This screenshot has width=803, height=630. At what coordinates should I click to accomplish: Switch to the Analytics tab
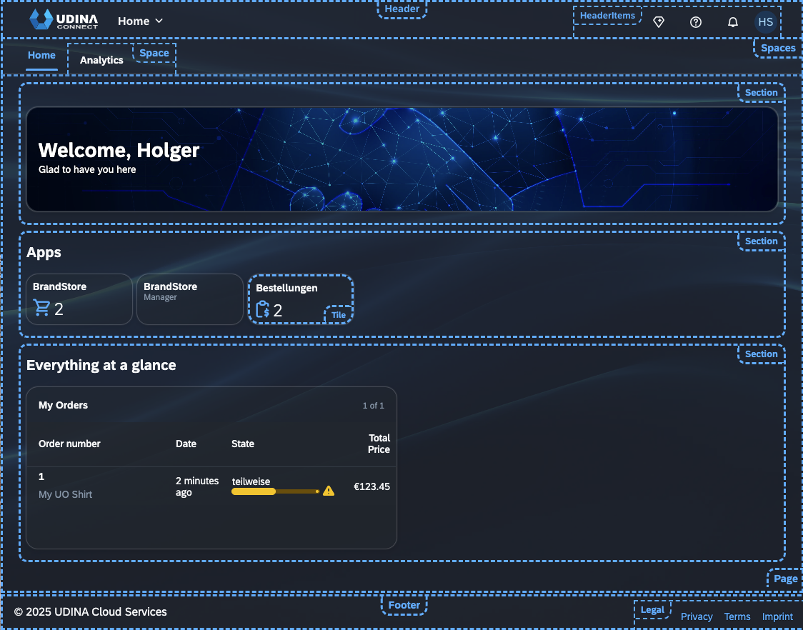tap(101, 60)
